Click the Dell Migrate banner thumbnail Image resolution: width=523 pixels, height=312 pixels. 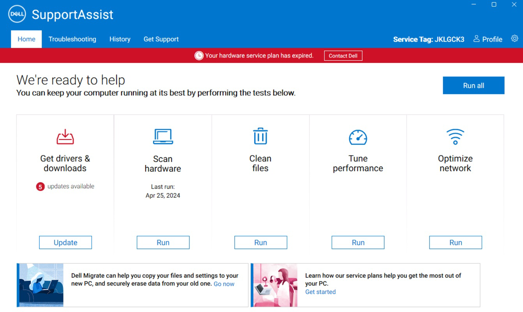coord(41,285)
